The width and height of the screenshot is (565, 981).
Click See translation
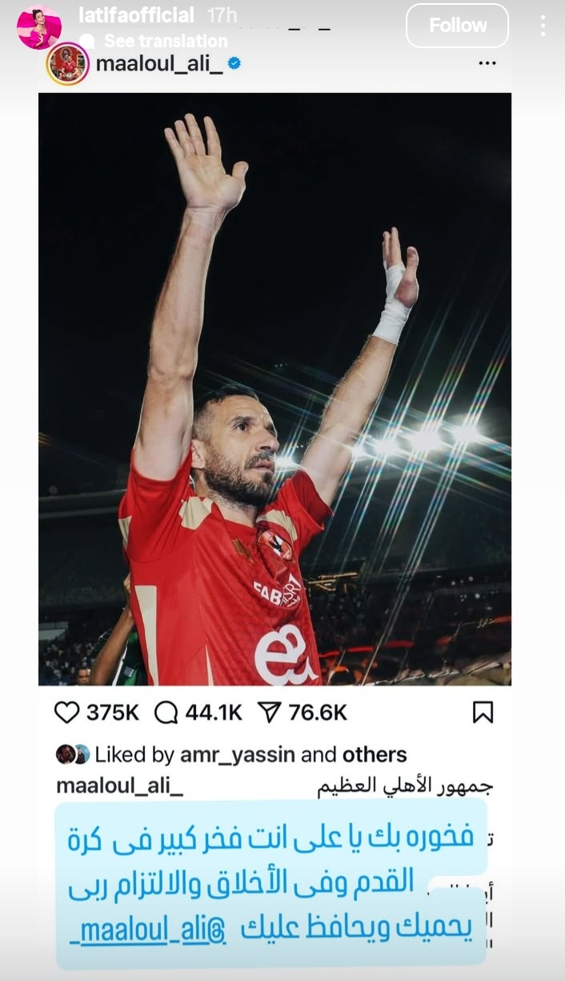tap(166, 41)
